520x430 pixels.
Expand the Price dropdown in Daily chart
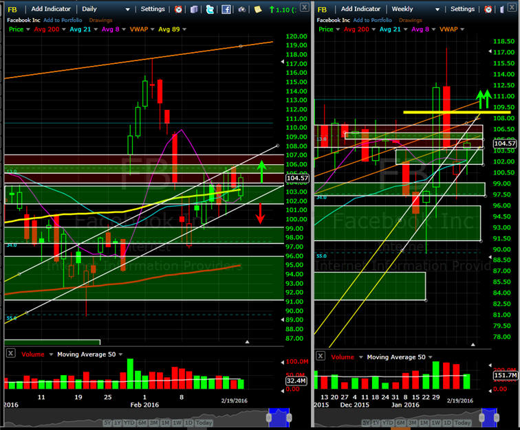click(28, 30)
